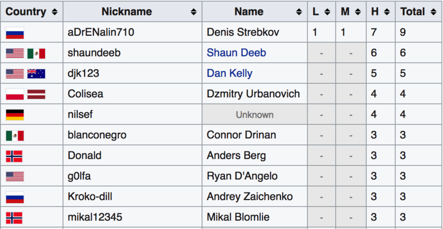
Task: Sort table by Country column arrows
Action: coord(54,12)
